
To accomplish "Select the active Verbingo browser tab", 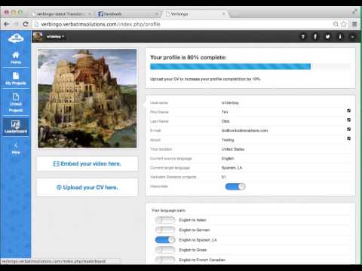I will click(x=195, y=14).
